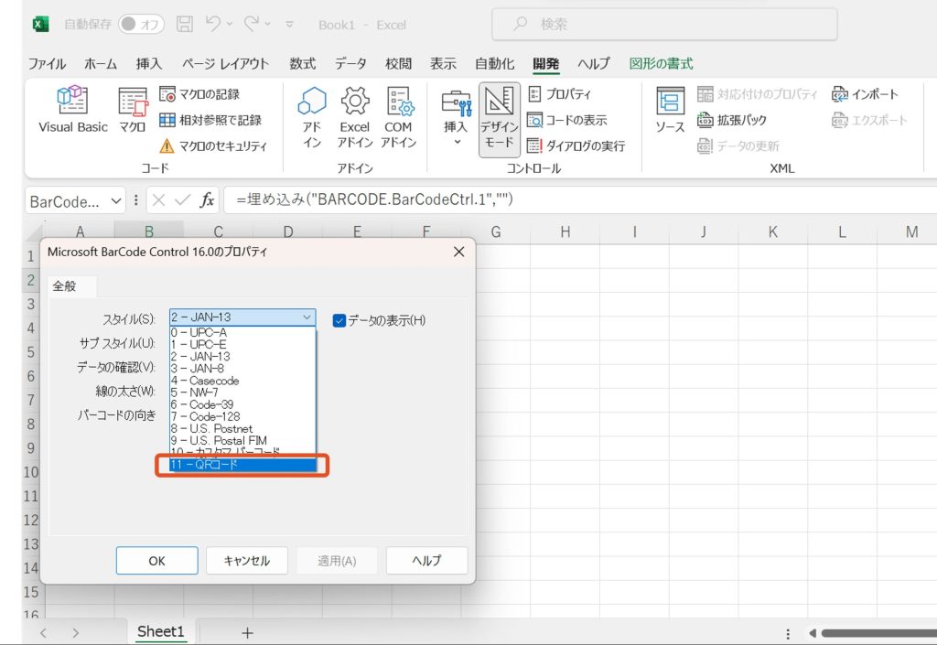Start マクロの記録 recording
The image size is (937, 645).
point(199,94)
